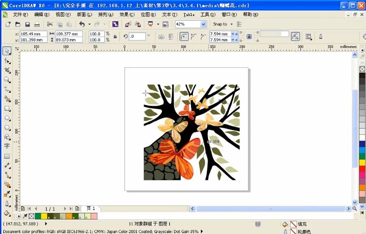Click the Save disk icon
The height and width of the screenshot is (234, 366).
(x=27, y=24)
